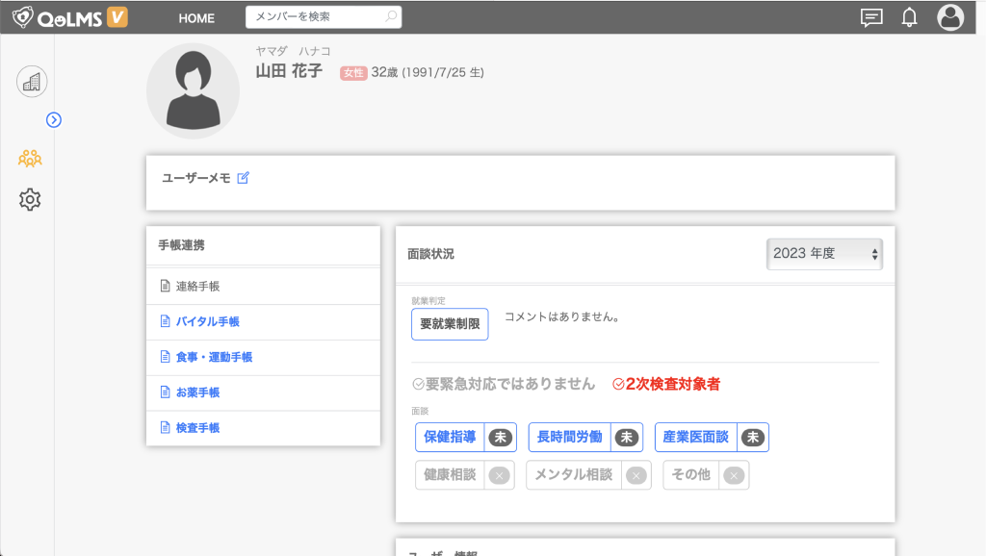Toggle the 長時間労働 interview status
The height and width of the screenshot is (556, 986).
click(584, 437)
